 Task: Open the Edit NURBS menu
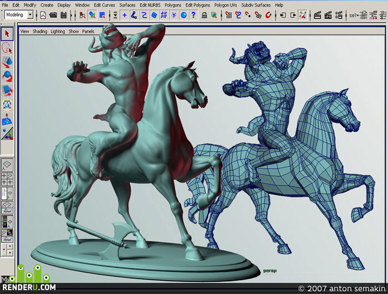(150, 5)
